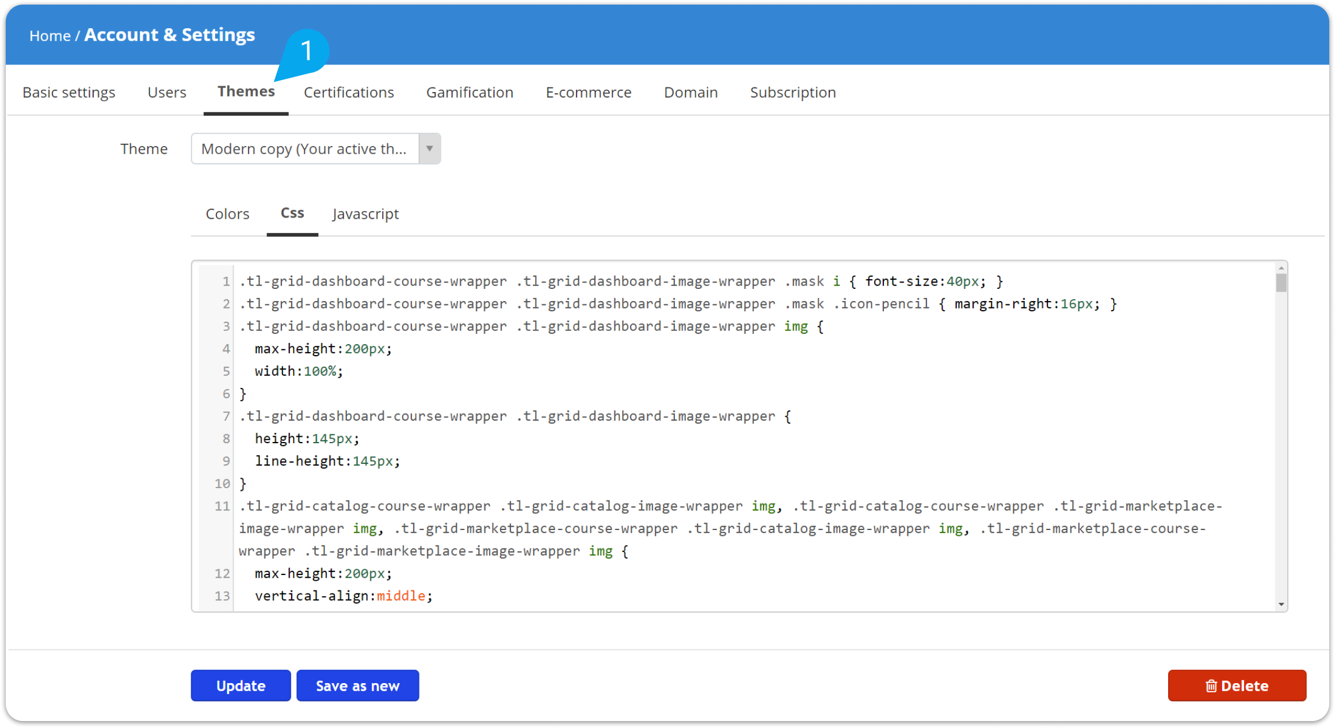Click the trash icon in Delete button
This screenshot has width=1335, height=728.
tap(1211, 686)
